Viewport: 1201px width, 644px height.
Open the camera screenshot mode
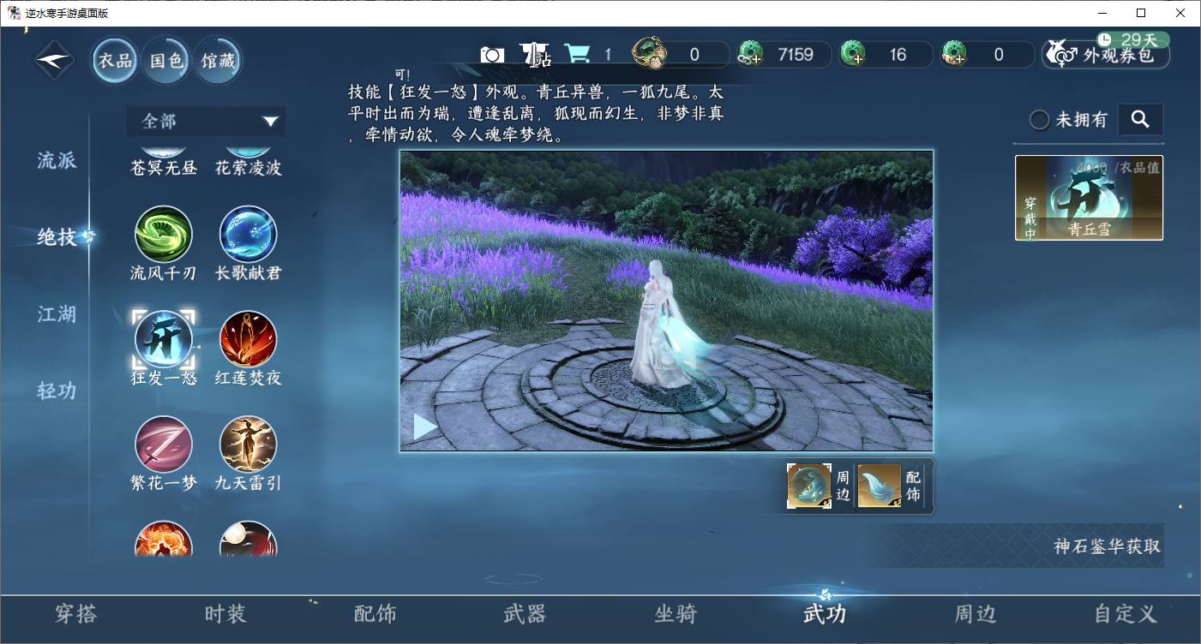[492, 55]
